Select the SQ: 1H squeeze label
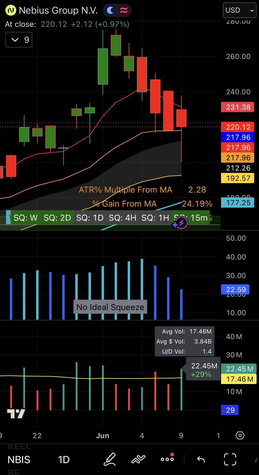 pyautogui.click(x=155, y=218)
